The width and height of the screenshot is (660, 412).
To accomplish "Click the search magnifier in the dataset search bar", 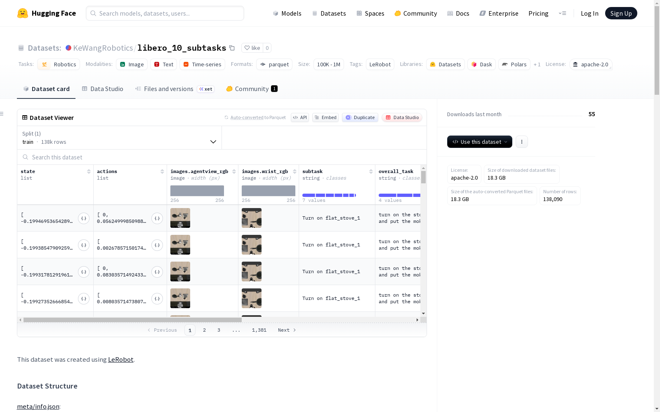I will point(26,157).
